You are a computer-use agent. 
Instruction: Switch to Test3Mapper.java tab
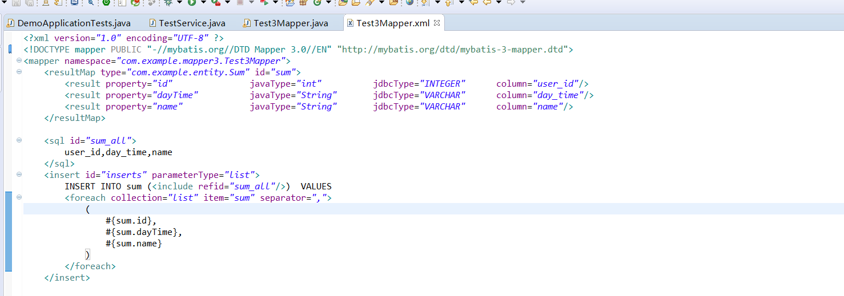point(286,23)
